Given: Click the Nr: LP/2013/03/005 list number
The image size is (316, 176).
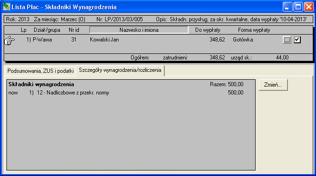Looking at the screenshot, I should 119,19.
